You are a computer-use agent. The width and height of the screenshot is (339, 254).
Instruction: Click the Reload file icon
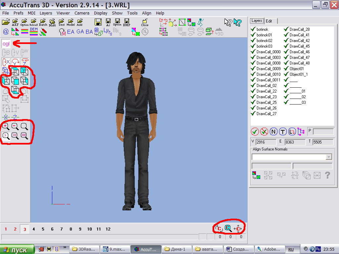click(33, 22)
